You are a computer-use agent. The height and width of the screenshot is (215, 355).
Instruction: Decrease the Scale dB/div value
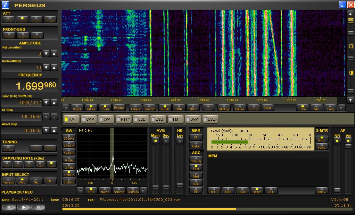coord(46,68)
